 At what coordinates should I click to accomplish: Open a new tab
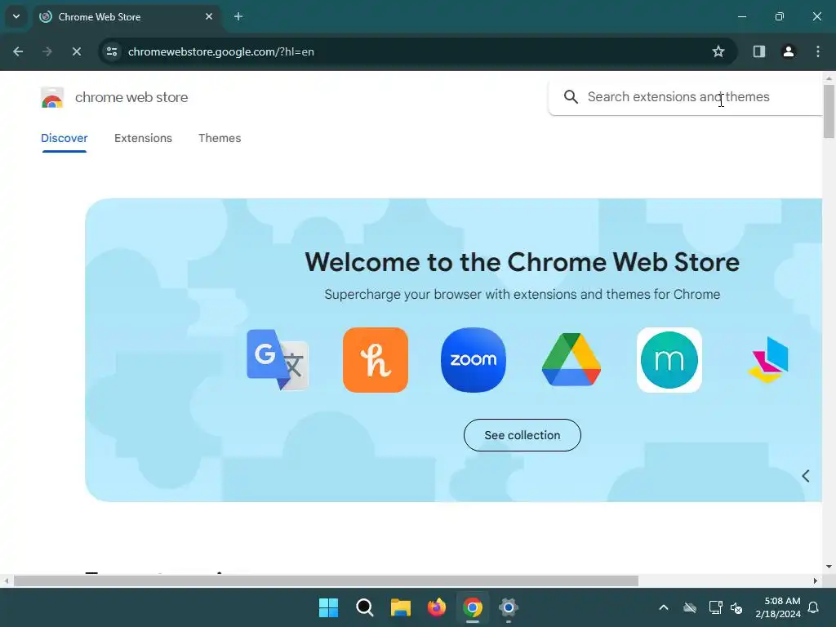click(238, 16)
